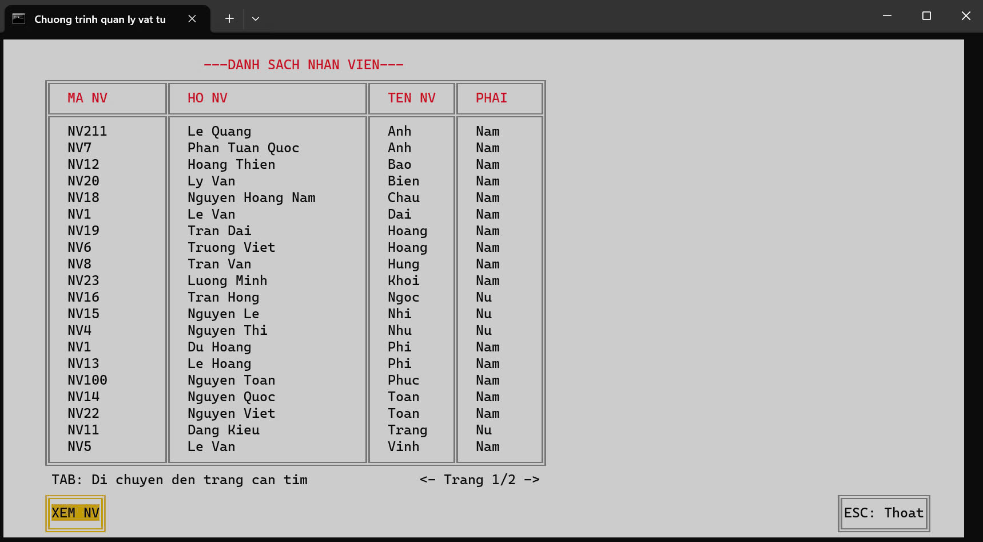Image resolution: width=983 pixels, height=542 pixels.
Task: Maximize the terminal window
Action: coord(926,16)
